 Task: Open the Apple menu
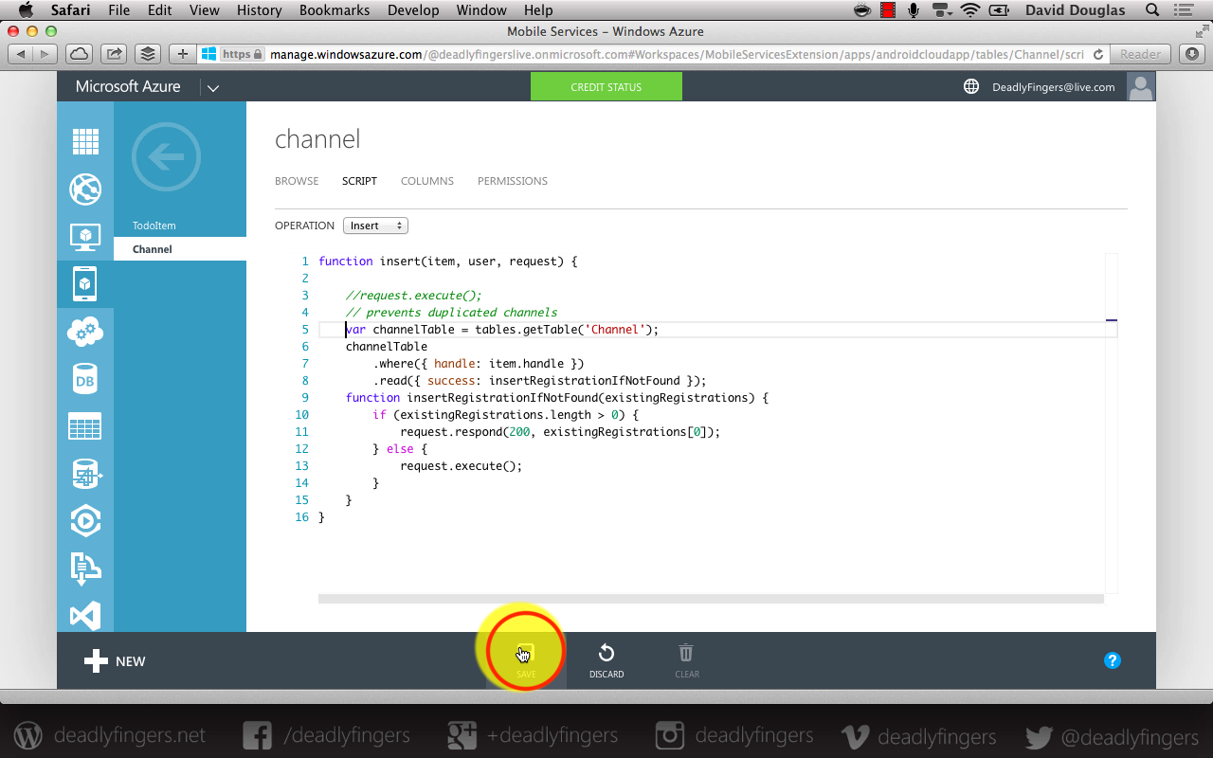(x=26, y=10)
